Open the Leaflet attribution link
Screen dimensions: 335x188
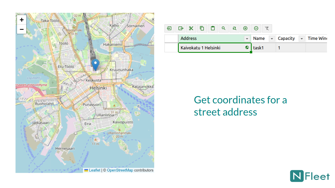94,170
